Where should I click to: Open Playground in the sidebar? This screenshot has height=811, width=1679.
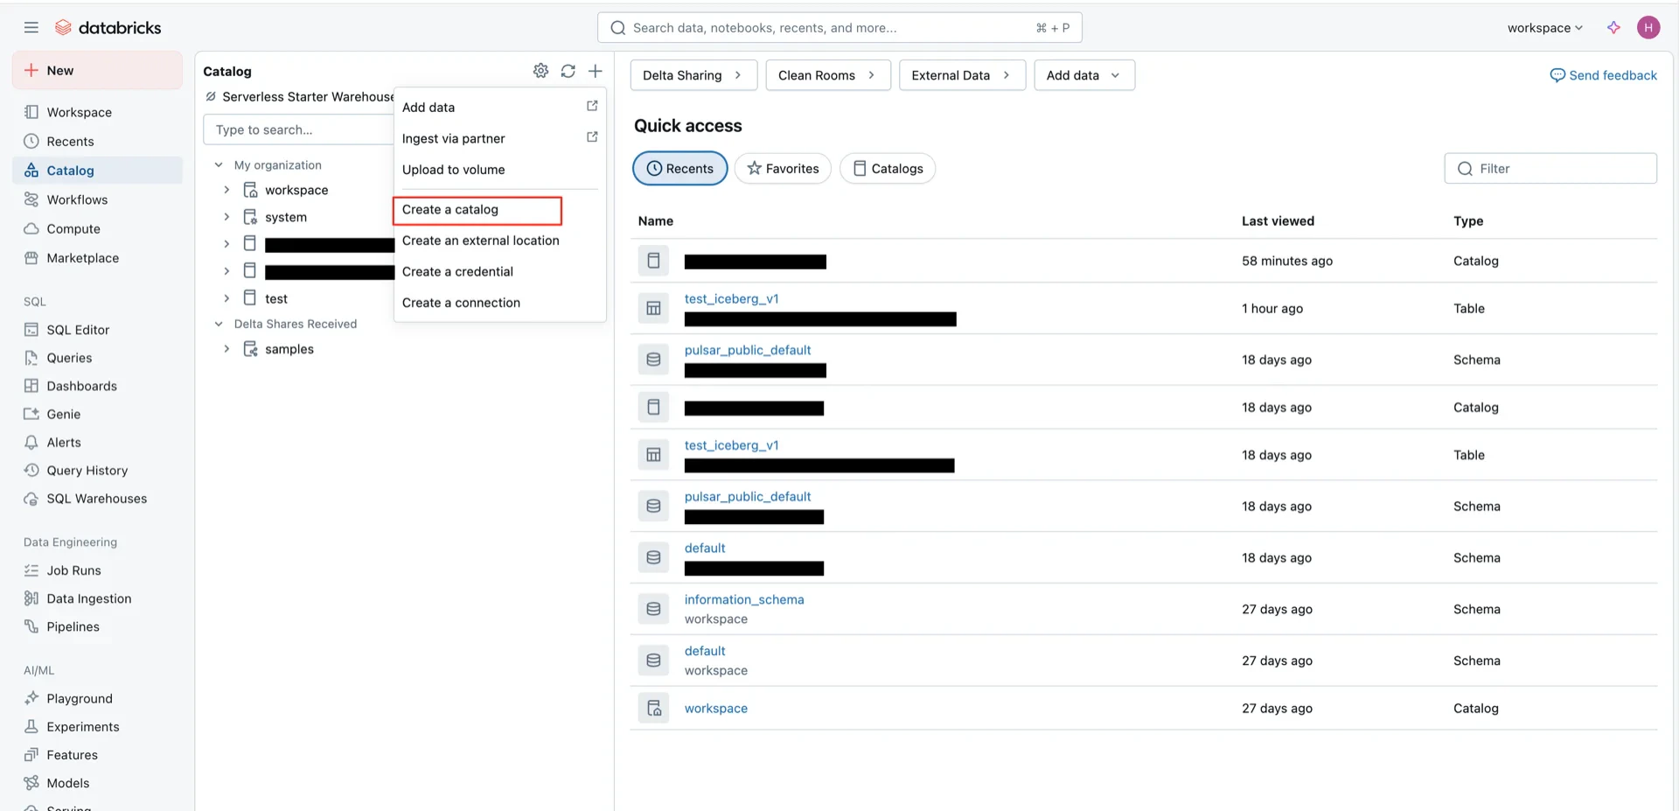click(x=97, y=698)
